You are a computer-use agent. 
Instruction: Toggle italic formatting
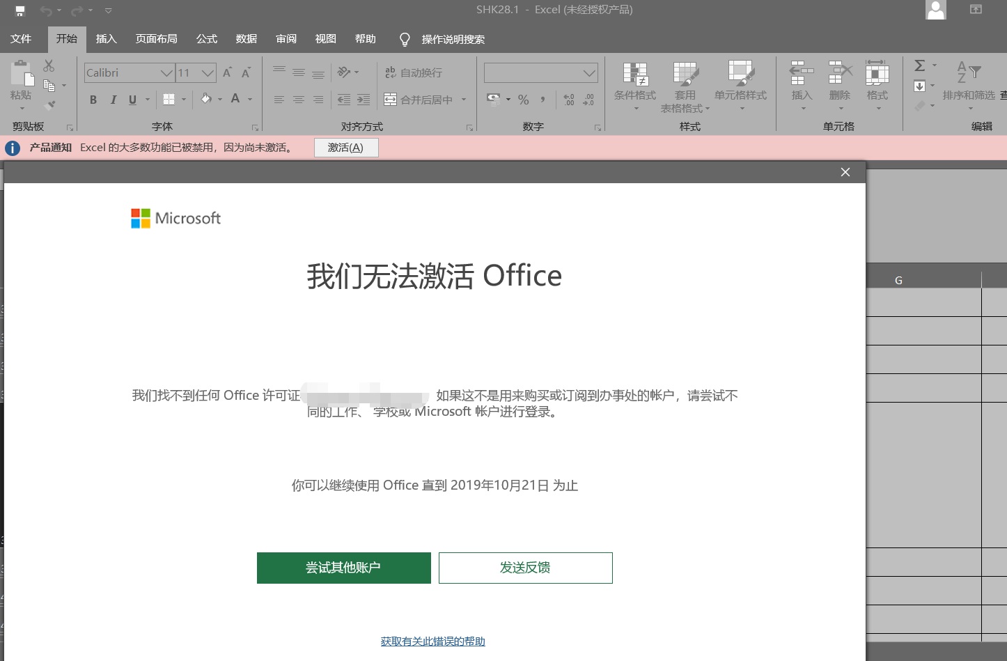[x=113, y=100]
